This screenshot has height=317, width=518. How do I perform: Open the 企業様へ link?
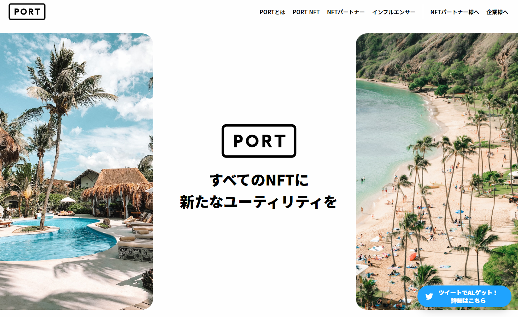click(497, 12)
